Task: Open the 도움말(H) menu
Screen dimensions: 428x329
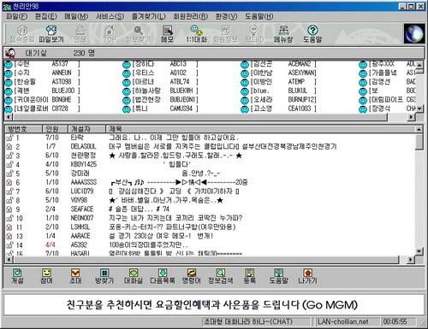Action: (259, 16)
